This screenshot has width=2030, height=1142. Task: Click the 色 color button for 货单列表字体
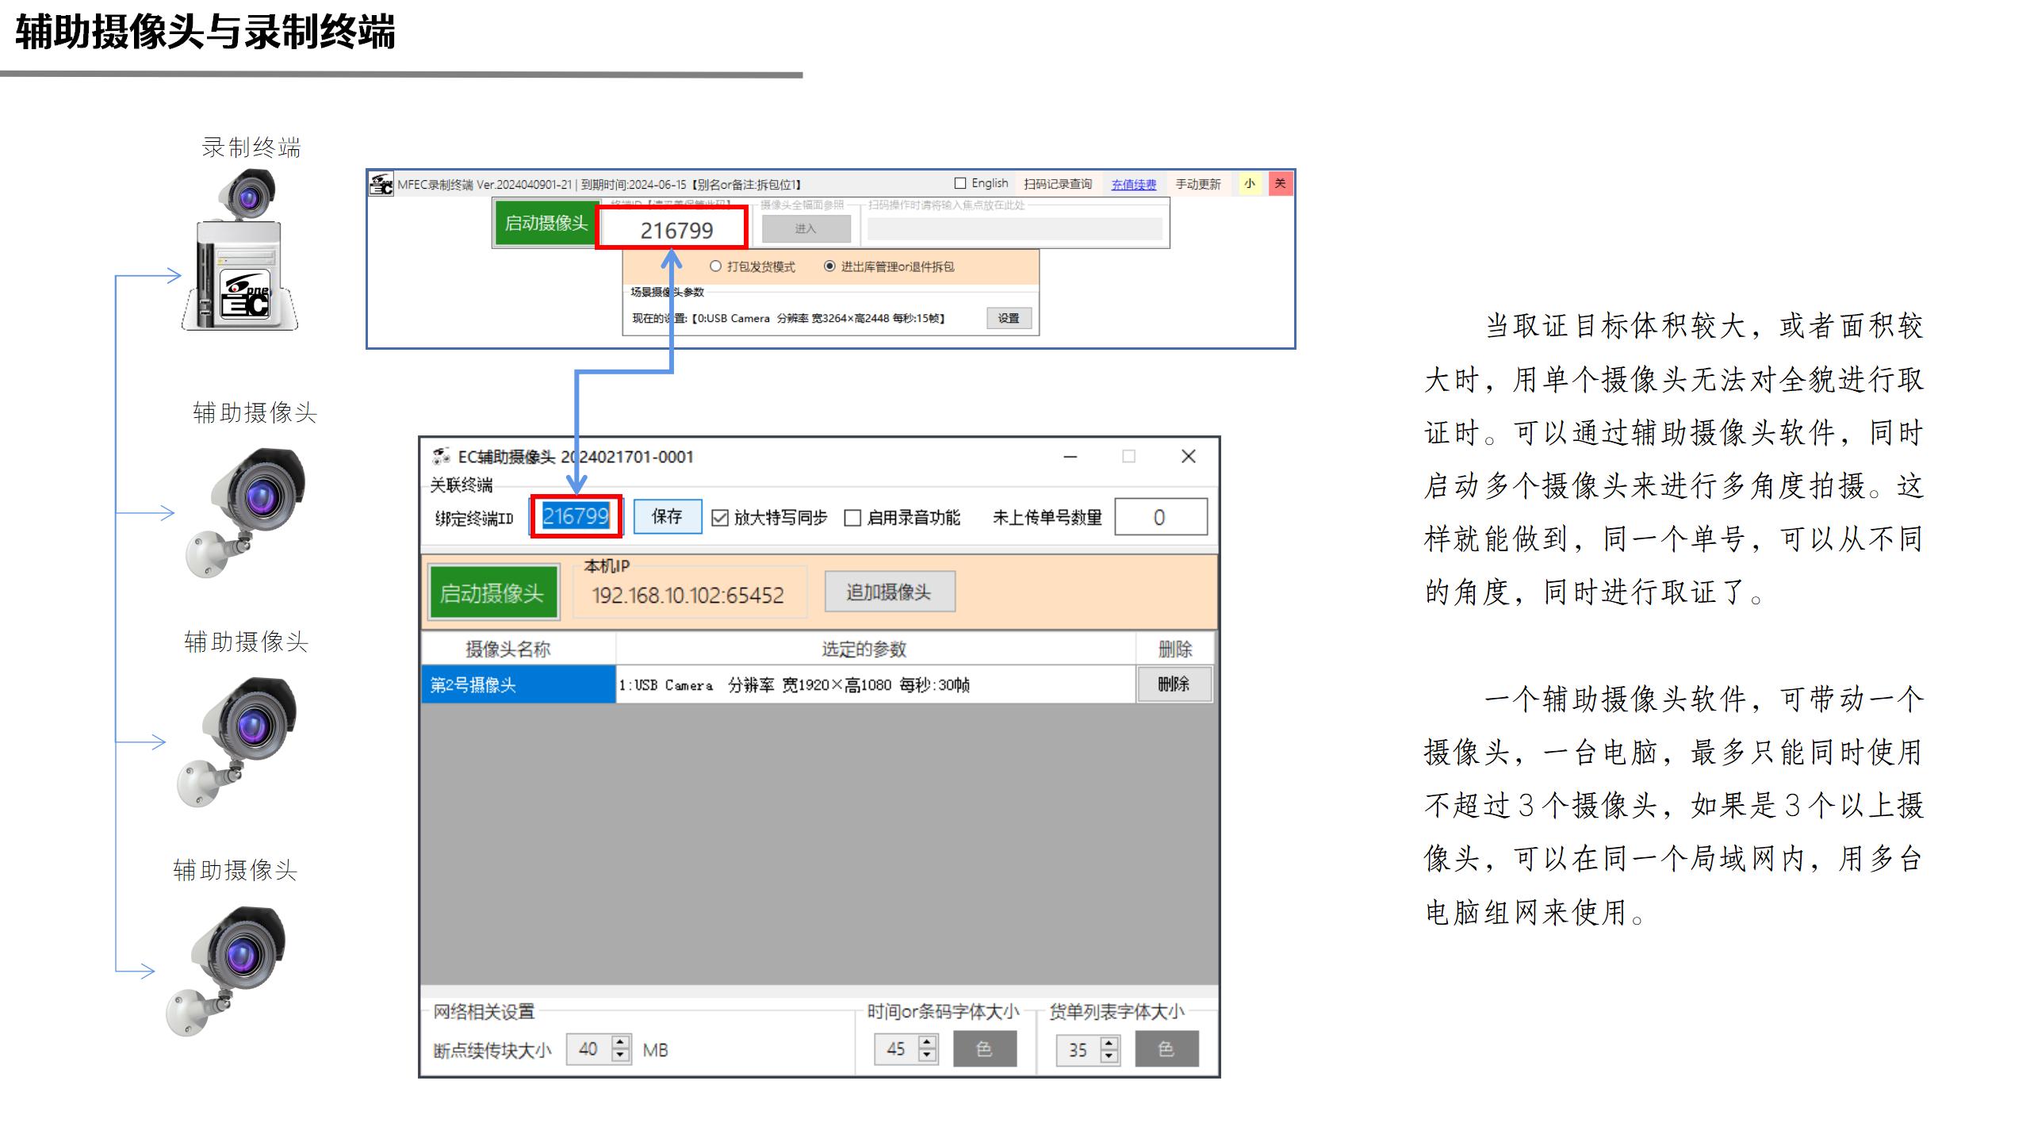[x=1166, y=1049]
